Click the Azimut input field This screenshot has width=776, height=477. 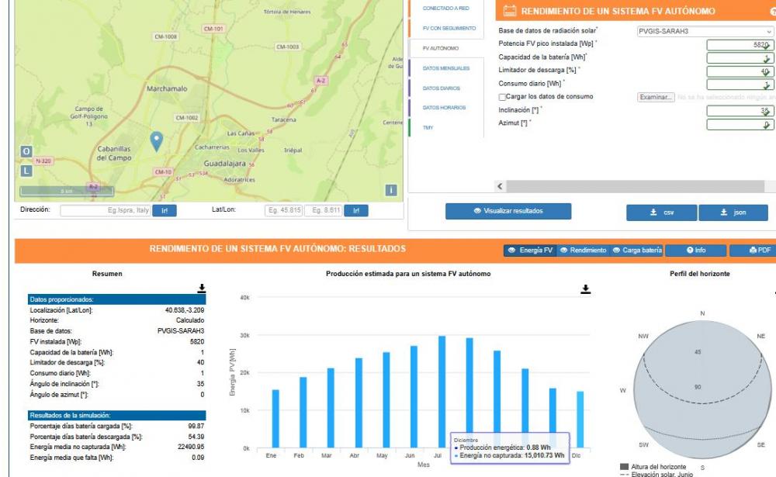[740, 124]
